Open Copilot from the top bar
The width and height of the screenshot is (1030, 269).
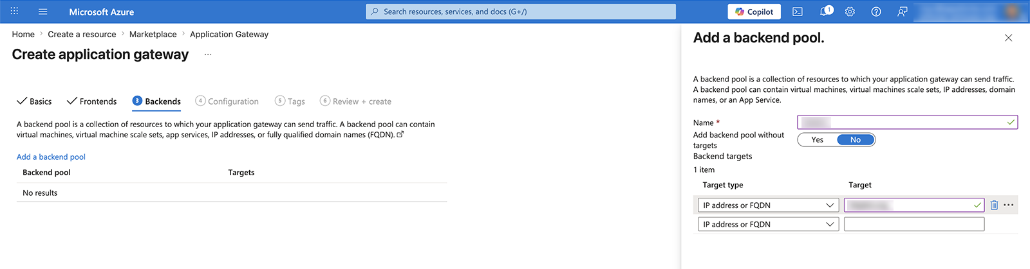pyautogui.click(x=754, y=12)
